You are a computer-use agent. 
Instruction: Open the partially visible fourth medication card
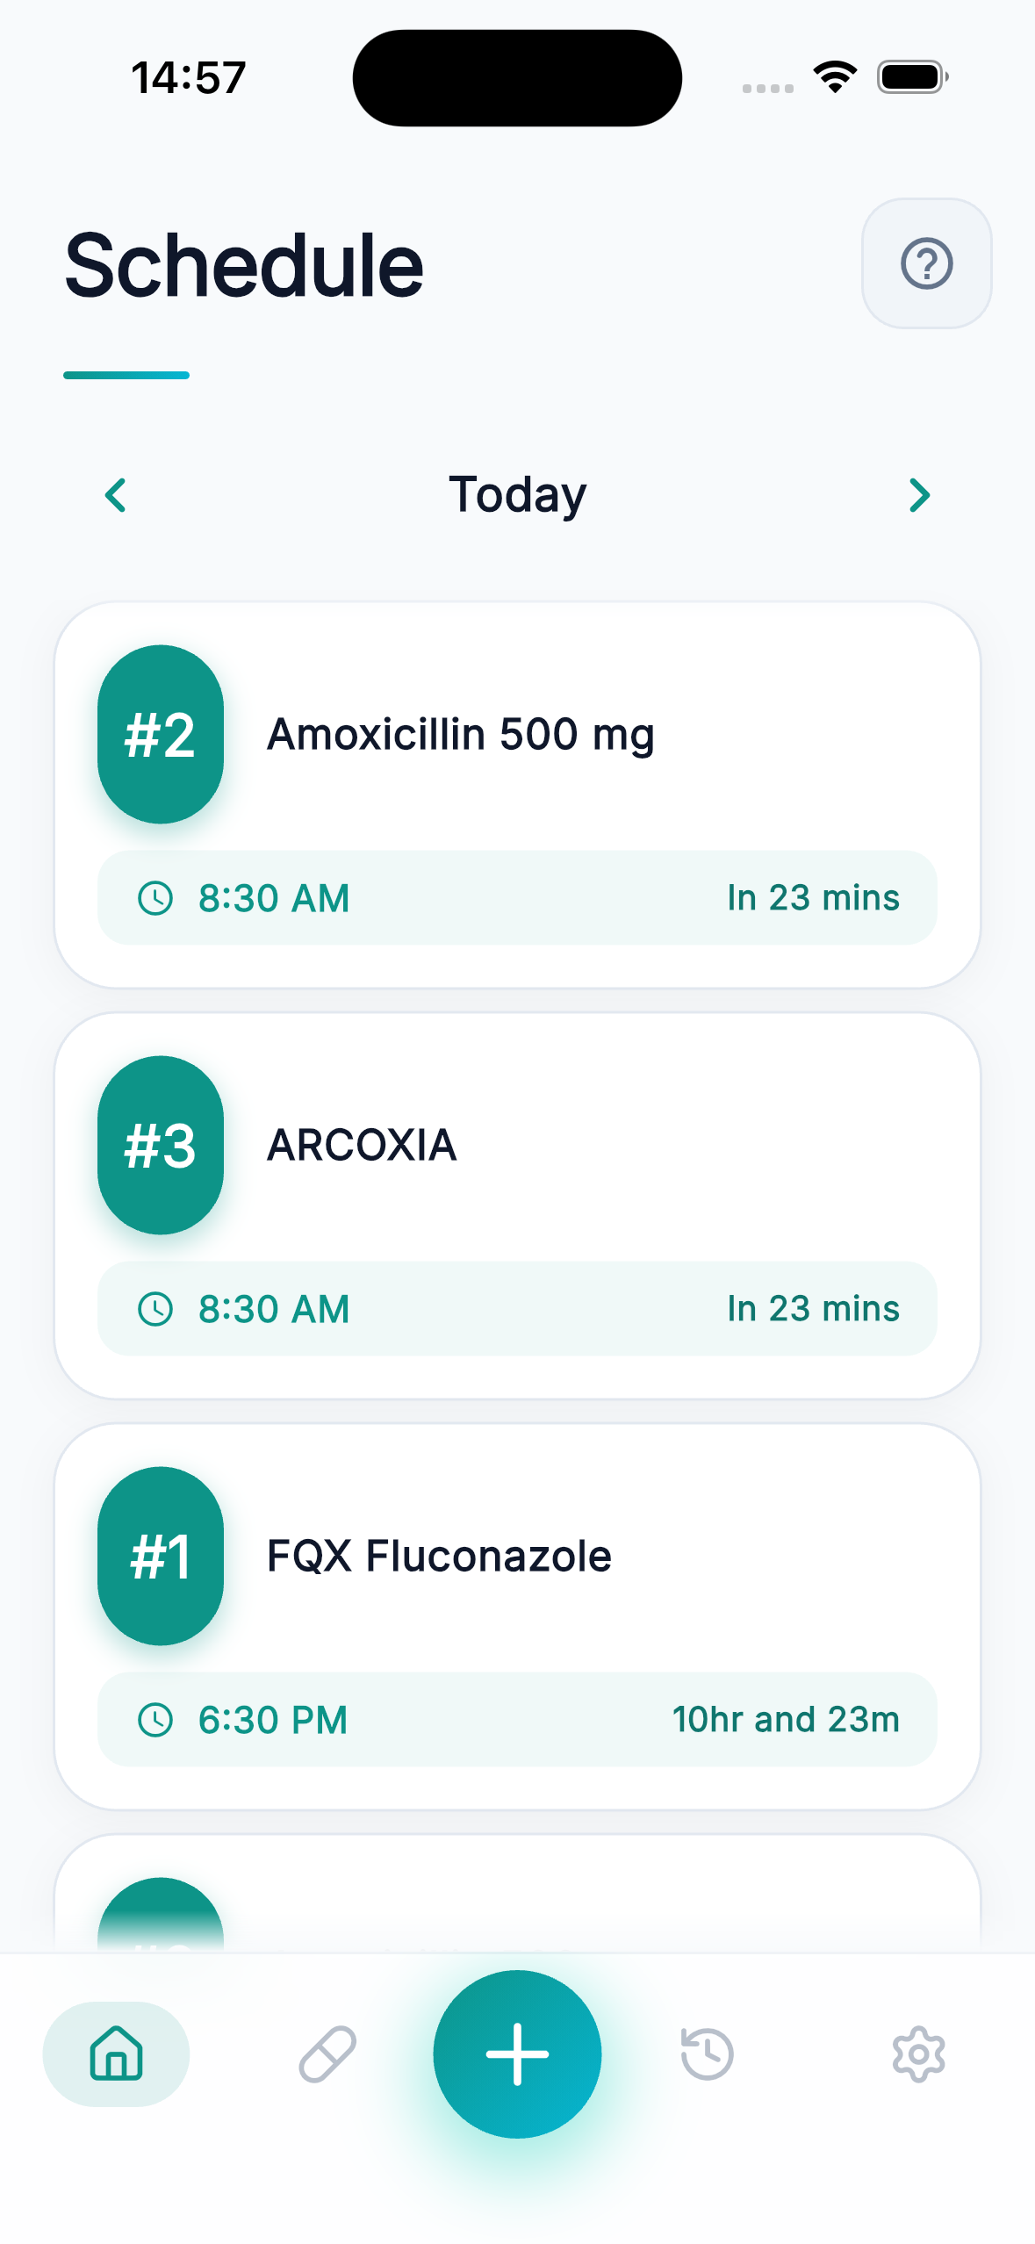click(517, 1893)
